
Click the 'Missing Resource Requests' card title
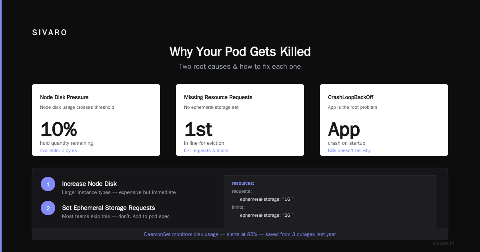[x=218, y=97]
